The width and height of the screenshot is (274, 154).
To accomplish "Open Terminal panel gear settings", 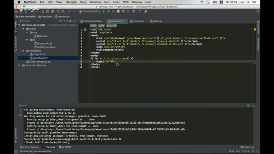I will point(248,106).
